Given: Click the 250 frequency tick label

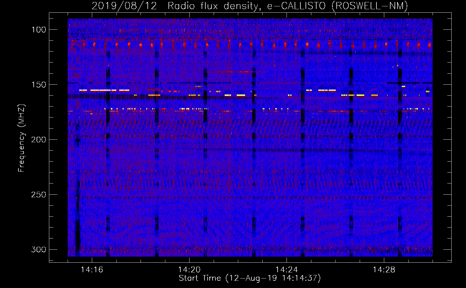Looking at the screenshot, I should [39, 195].
